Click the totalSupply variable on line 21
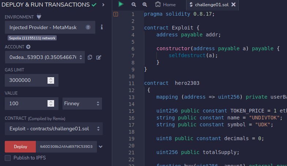The height and width of the screenshot is (166, 287). 219,152
